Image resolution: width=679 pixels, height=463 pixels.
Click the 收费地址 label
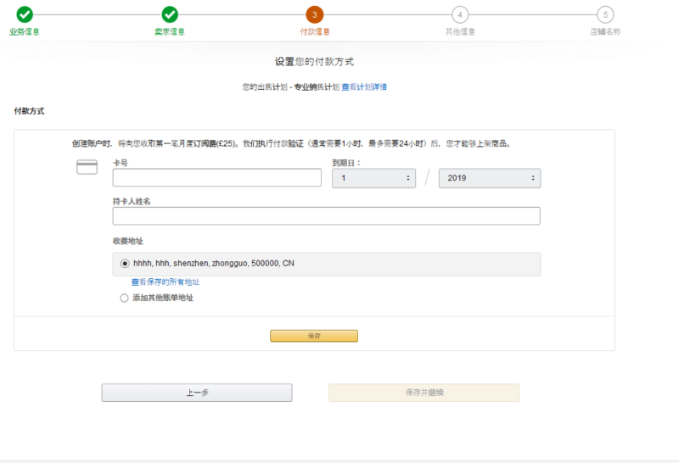(x=128, y=241)
